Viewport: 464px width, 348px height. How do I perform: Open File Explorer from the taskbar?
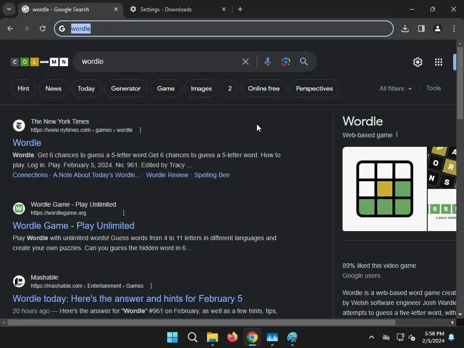(x=212, y=337)
